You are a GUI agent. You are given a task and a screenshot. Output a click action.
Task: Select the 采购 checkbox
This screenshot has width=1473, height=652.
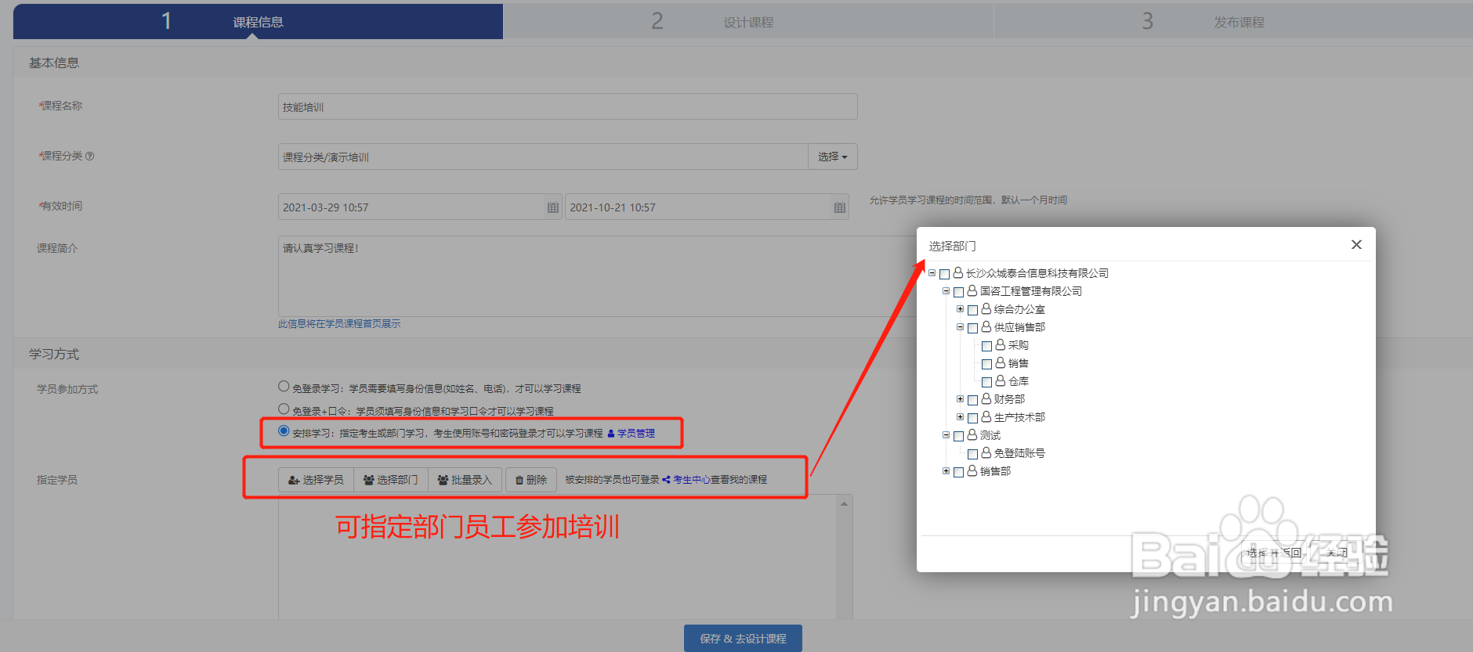pos(986,346)
